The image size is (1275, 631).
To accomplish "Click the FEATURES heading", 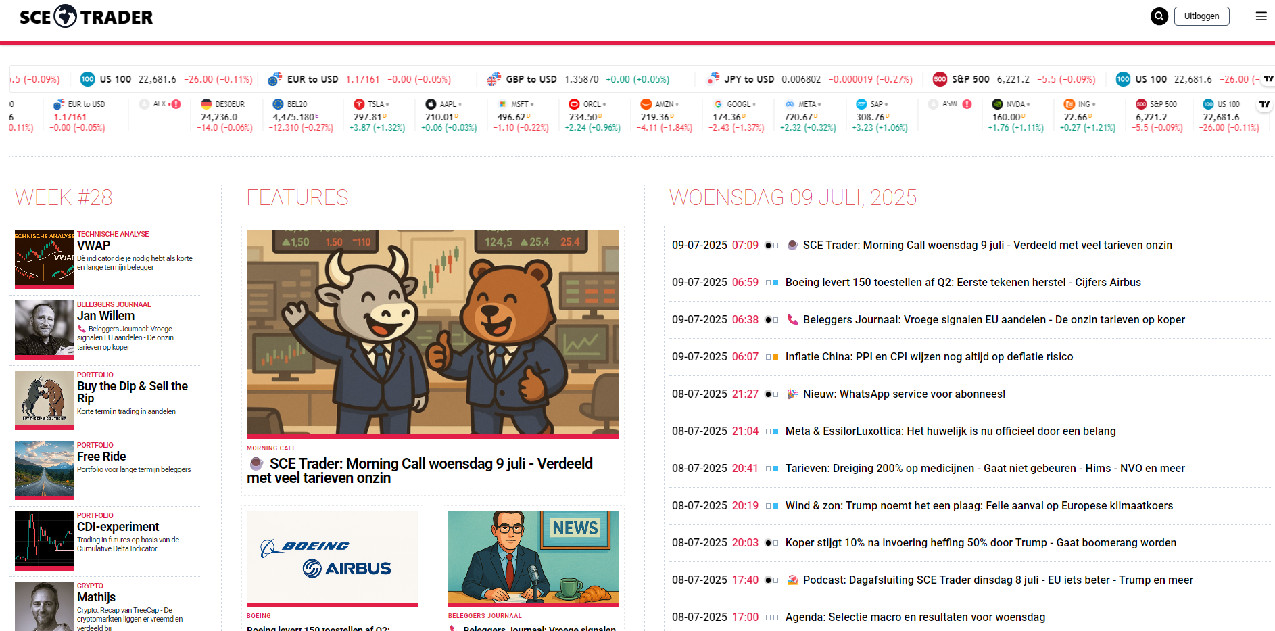I will point(297,197).
